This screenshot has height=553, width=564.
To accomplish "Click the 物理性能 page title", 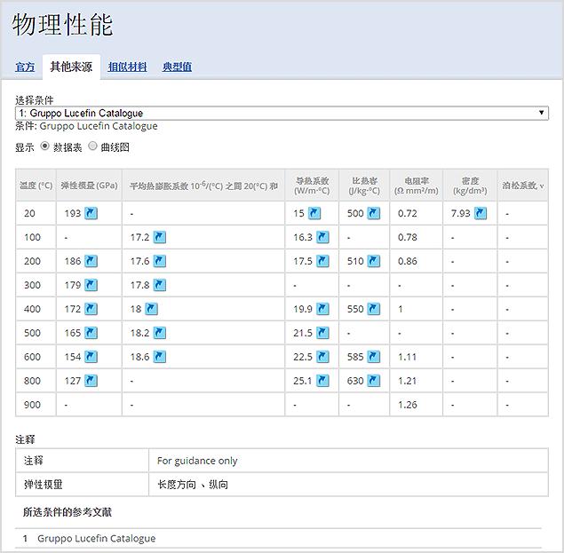I will tap(62, 25).
